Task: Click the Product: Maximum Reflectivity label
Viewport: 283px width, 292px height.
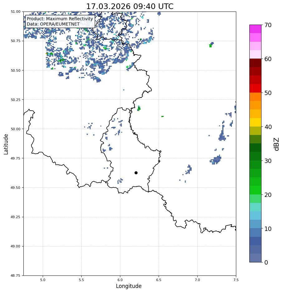Action: 60,19
